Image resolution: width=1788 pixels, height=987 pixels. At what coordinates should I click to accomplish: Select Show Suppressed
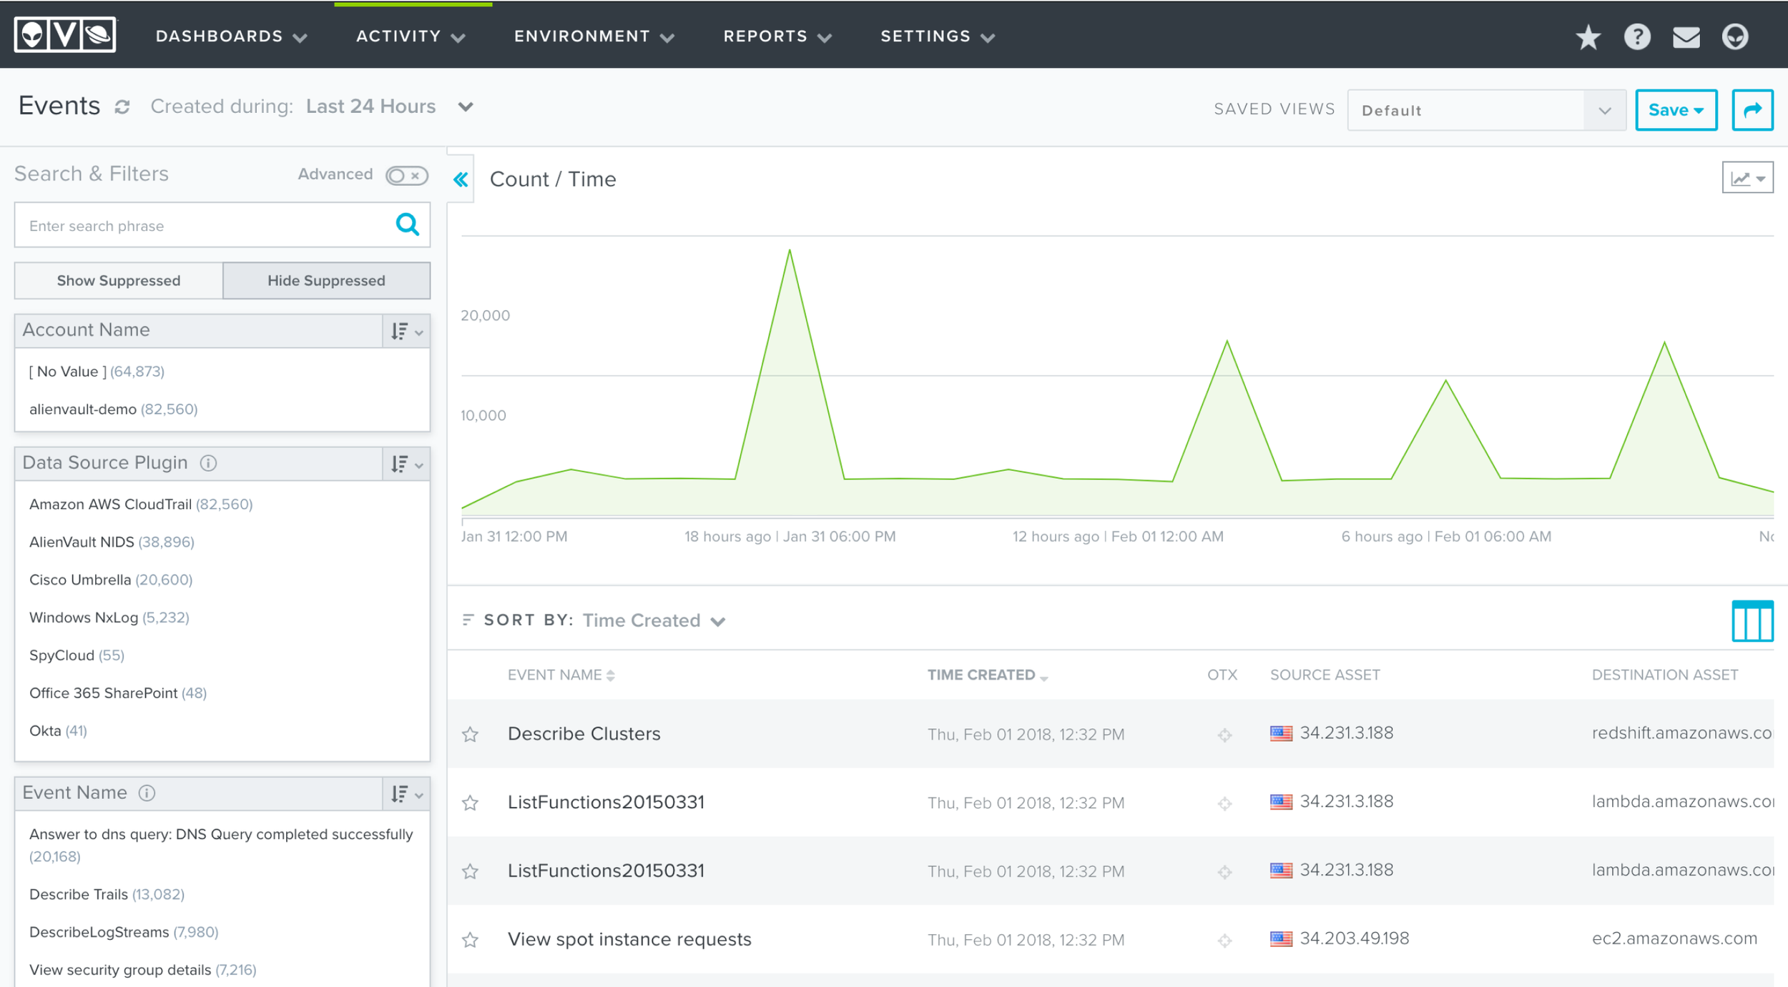tap(118, 280)
